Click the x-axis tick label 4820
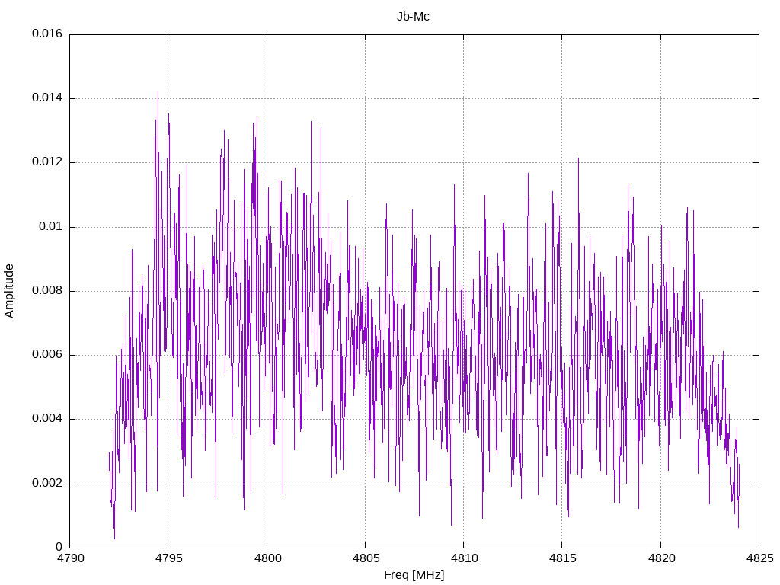Image resolution: width=780 pixels, height=585 pixels. pyautogui.click(x=661, y=558)
